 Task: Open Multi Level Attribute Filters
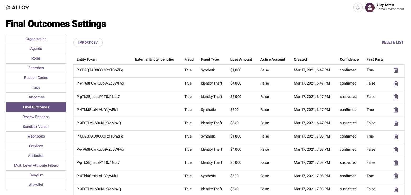pos(36,165)
